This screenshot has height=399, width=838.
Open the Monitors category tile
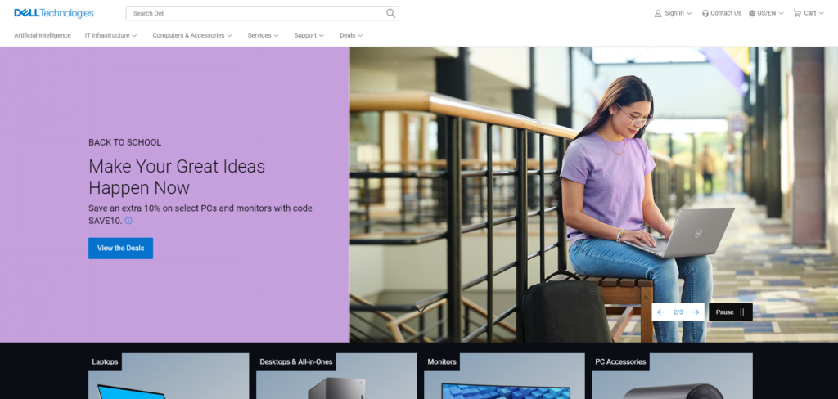click(504, 376)
